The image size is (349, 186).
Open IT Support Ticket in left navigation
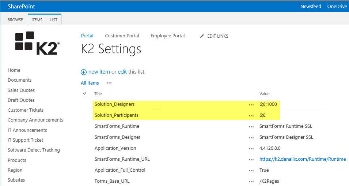(x=25, y=140)
